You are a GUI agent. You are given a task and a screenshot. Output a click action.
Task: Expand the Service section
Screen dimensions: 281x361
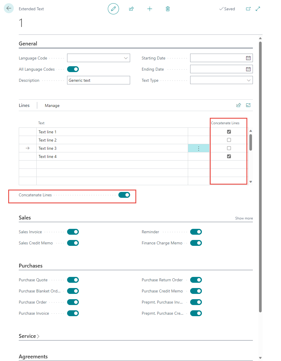point(29,336)
